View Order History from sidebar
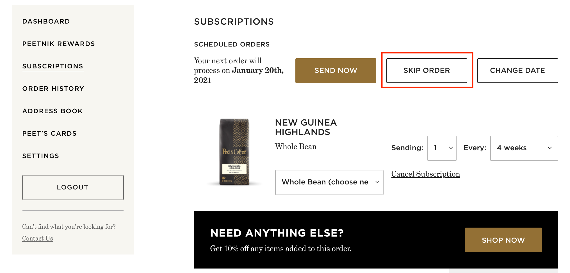 click(x=53, y=89)
